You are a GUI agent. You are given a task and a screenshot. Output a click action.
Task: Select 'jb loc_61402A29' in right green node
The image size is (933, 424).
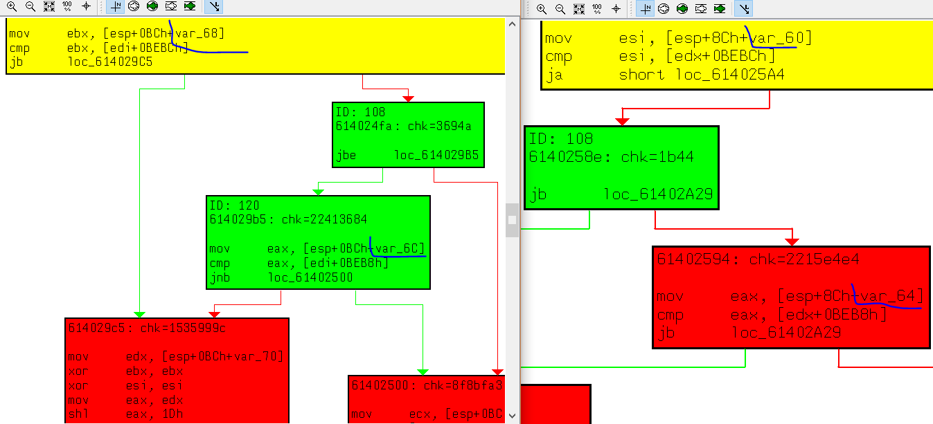[621, 195]
